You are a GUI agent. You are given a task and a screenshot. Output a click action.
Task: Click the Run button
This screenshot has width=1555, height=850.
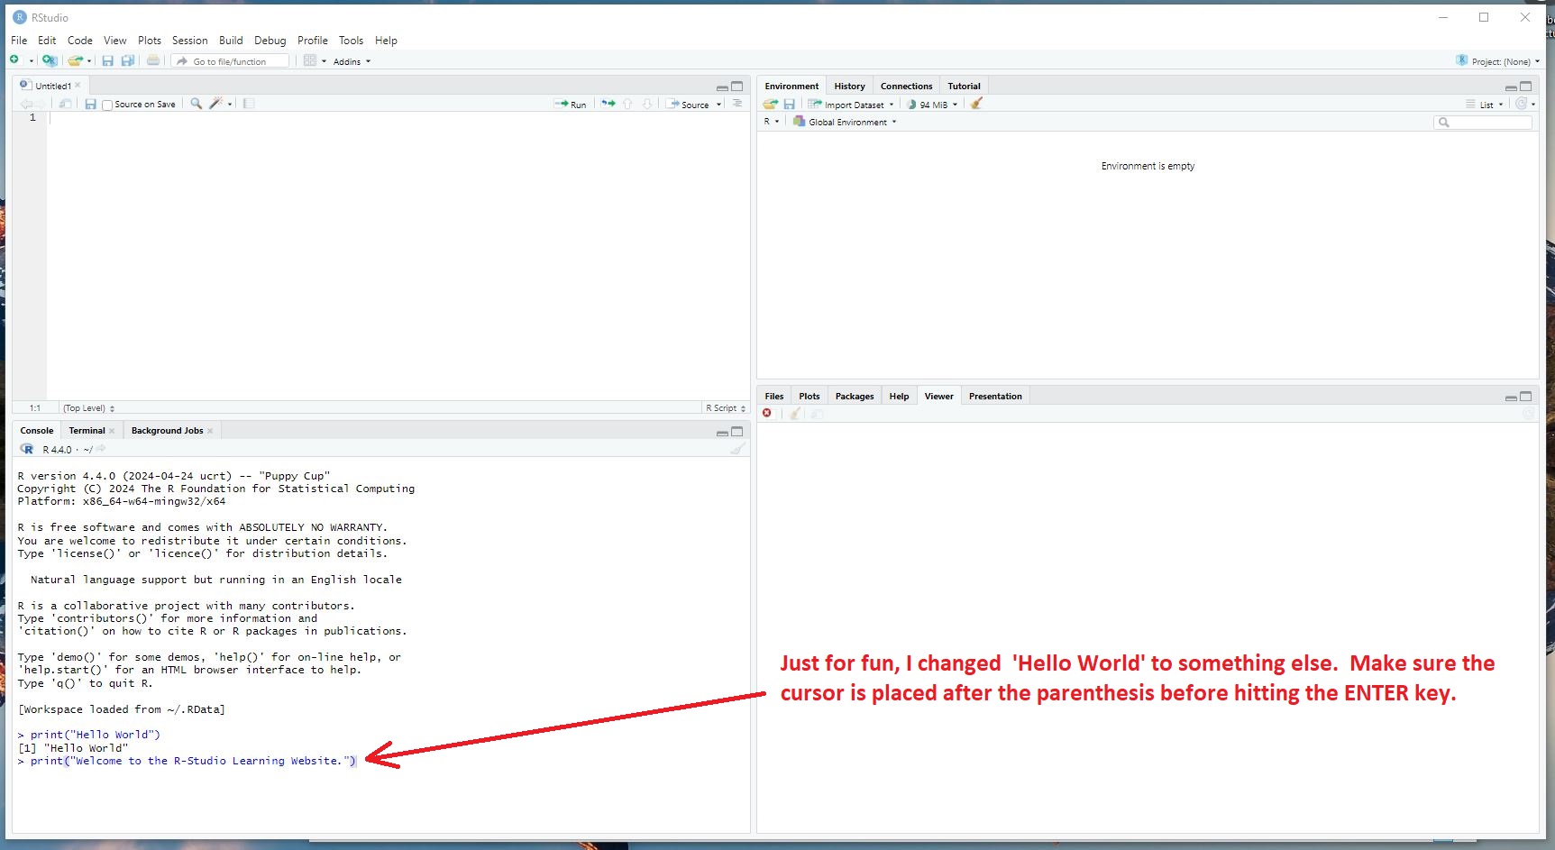coord(571,105)
